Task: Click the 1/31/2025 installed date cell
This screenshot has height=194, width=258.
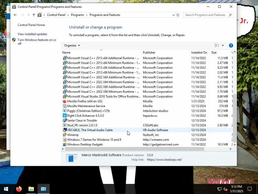Action: pos(198,101)
